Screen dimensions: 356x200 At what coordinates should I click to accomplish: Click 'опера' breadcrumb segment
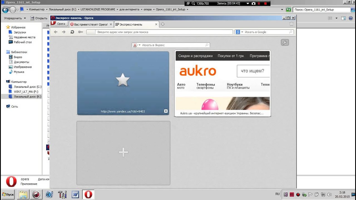148,9
